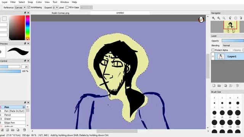This screenshot has height=137, width=244.
Task: Select the Edge Pen brush
Action: [x=13, y=123]
